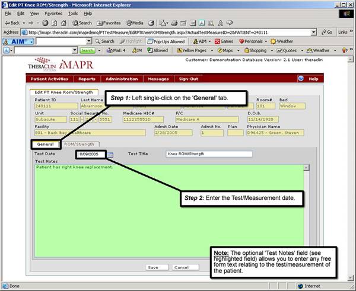356x291 pixels.
Task: Open the Administration navigation menu
Action: 122,79
